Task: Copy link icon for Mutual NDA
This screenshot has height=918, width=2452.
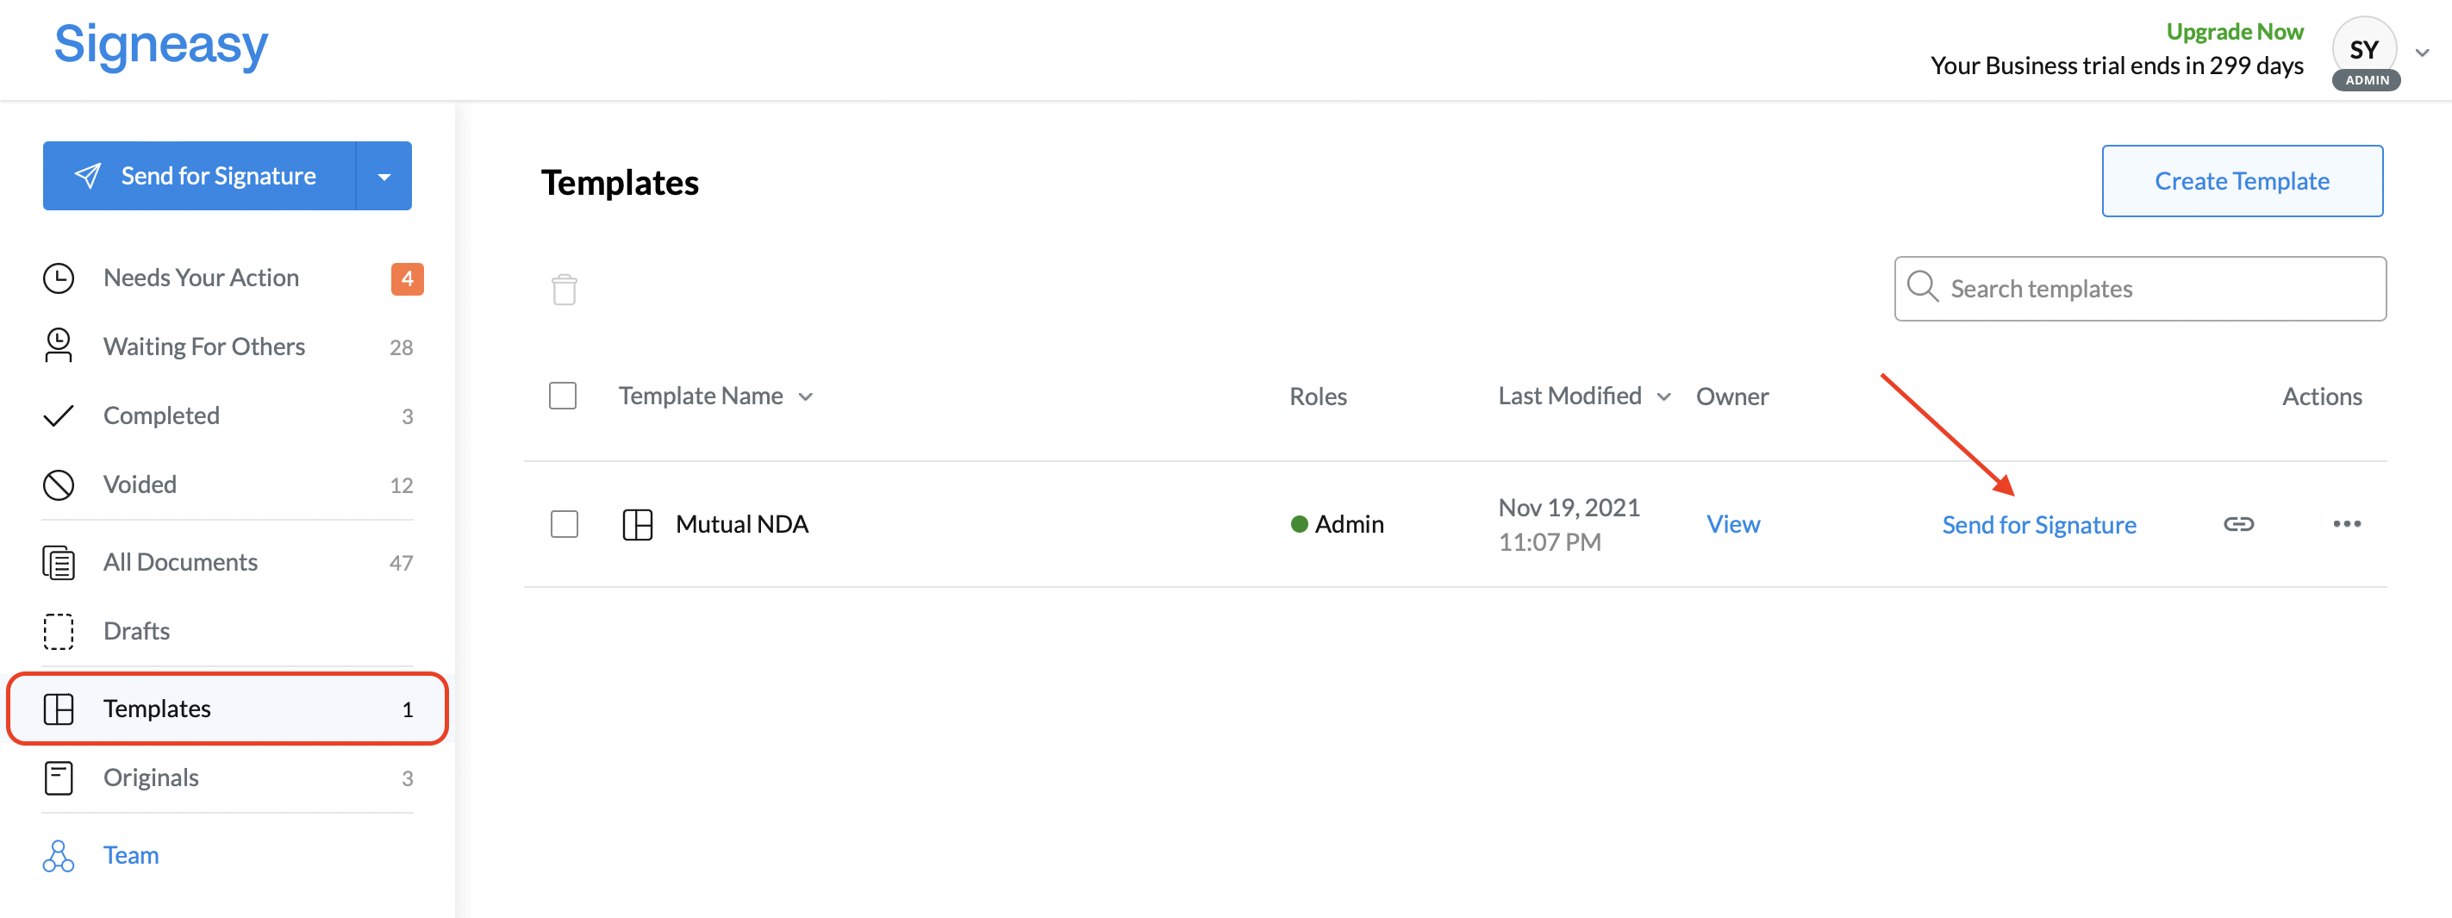Action: tap(2238, 524)
